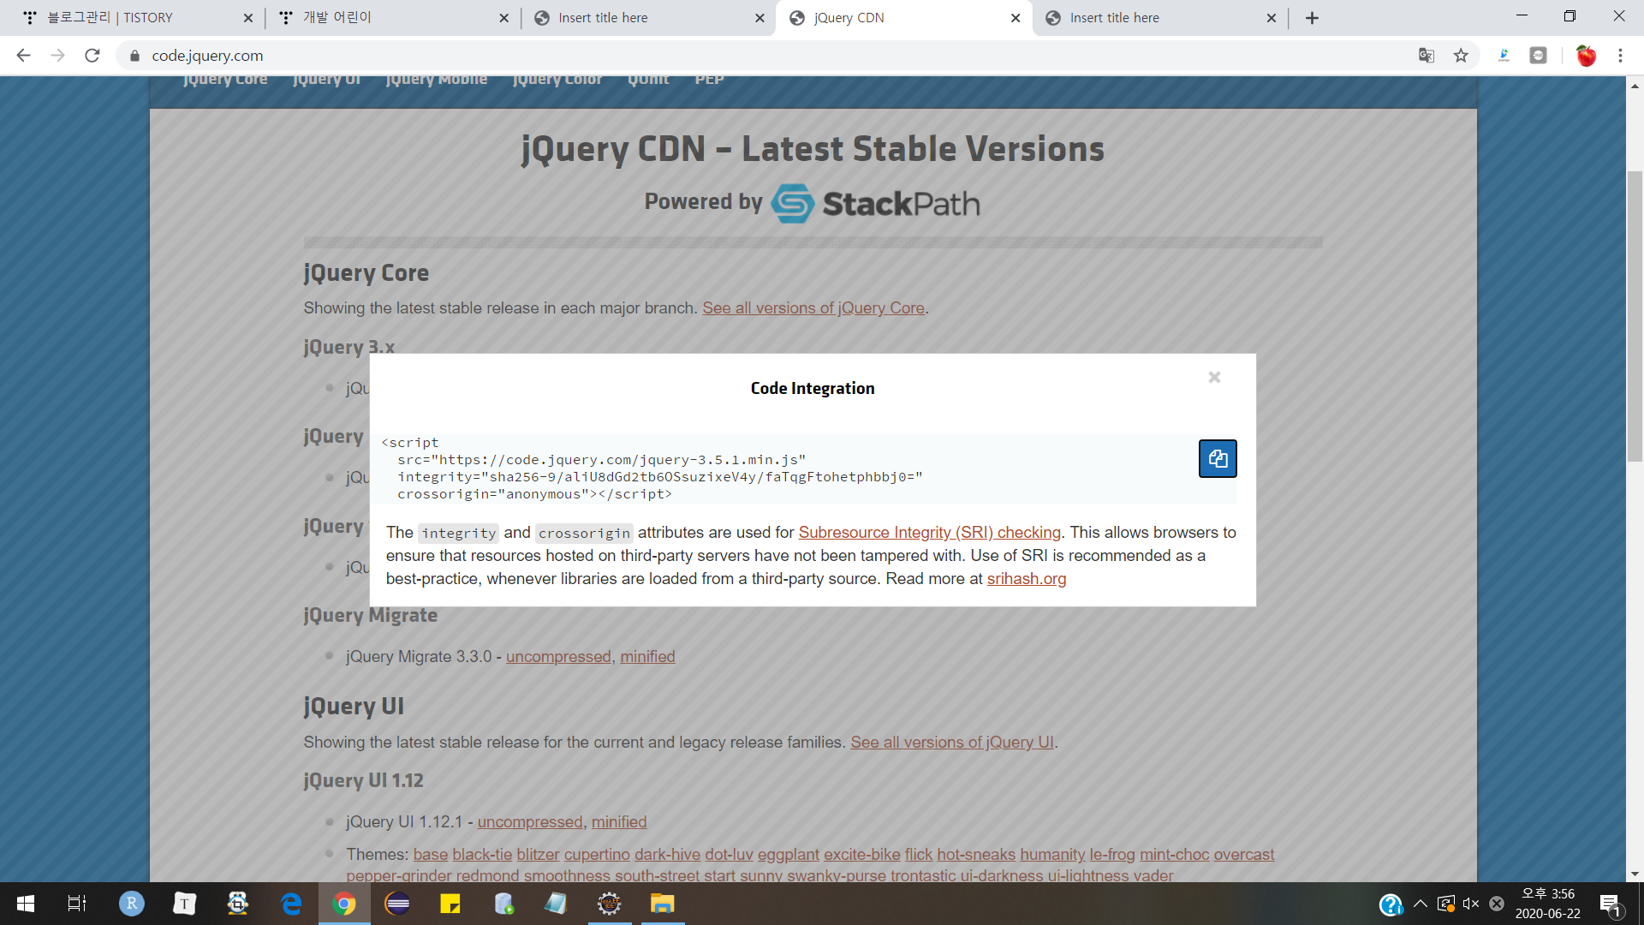
Task: Click the page vertical scrollbar thumb
Action: pos(1635,317)
